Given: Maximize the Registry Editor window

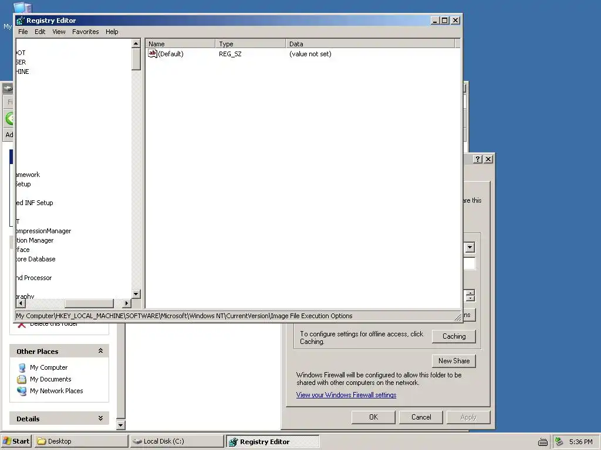Looking at the screenshot, I should (x=445, y=21).
